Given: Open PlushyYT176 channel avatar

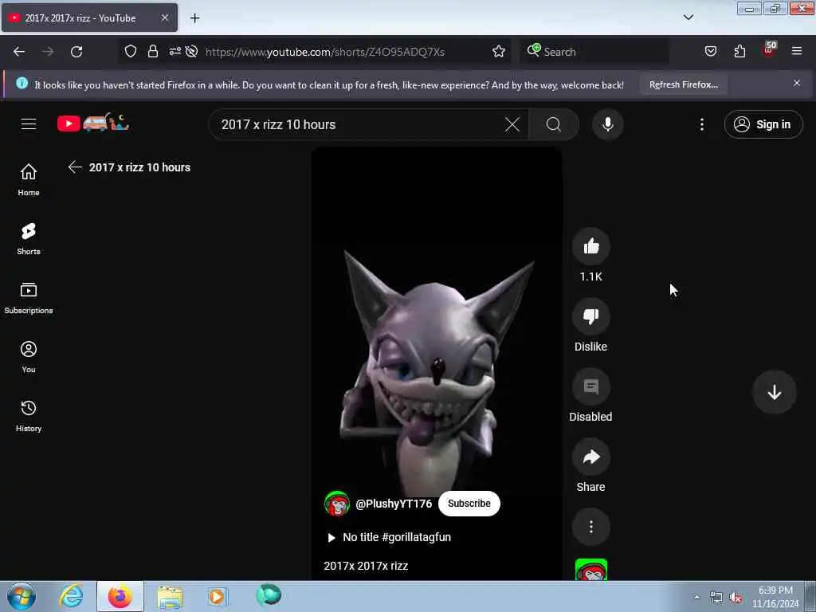Looking at the screenshot, I should click(337, 504).
